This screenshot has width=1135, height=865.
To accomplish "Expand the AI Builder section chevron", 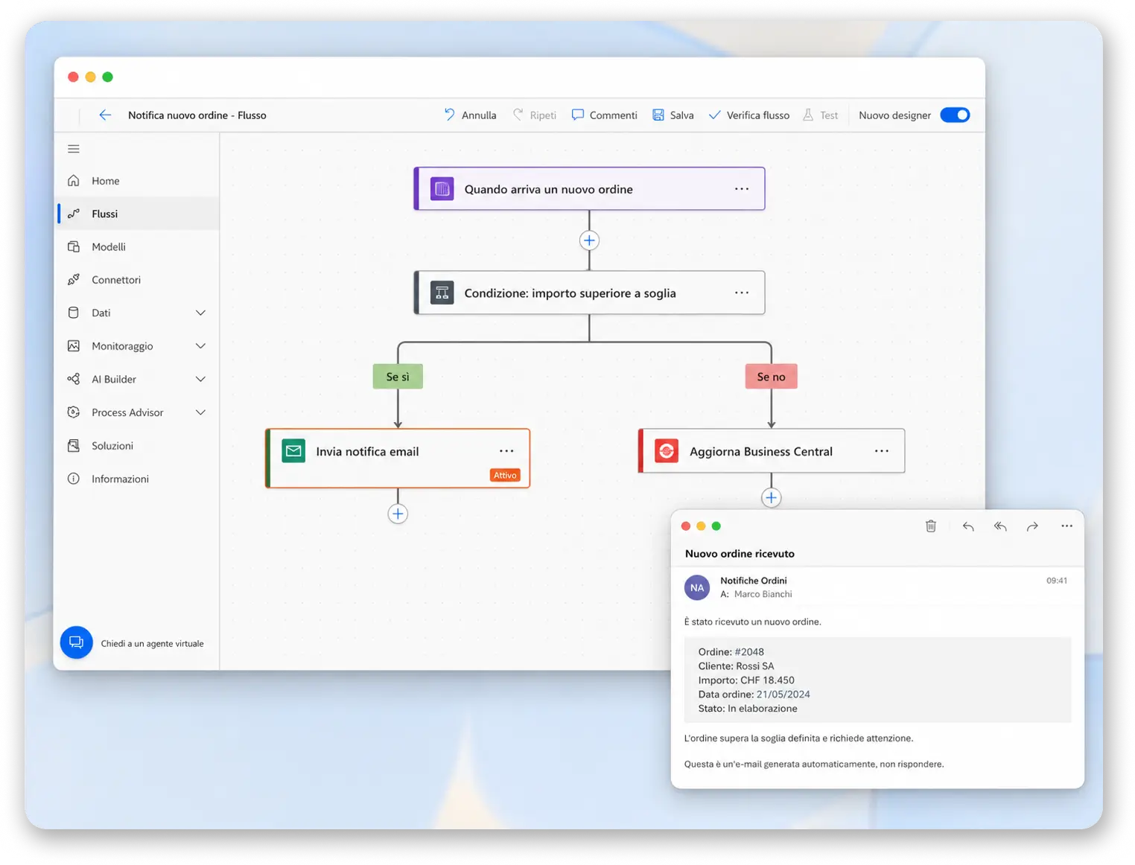I will [x=200, y=379].
